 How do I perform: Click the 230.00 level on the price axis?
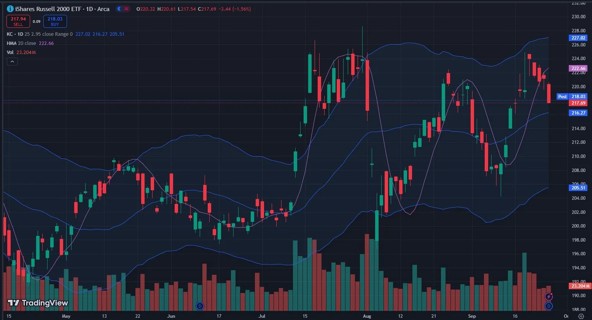click(x=578, y=17)
